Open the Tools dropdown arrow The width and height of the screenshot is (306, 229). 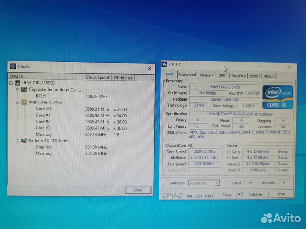(x=239, y=194)
